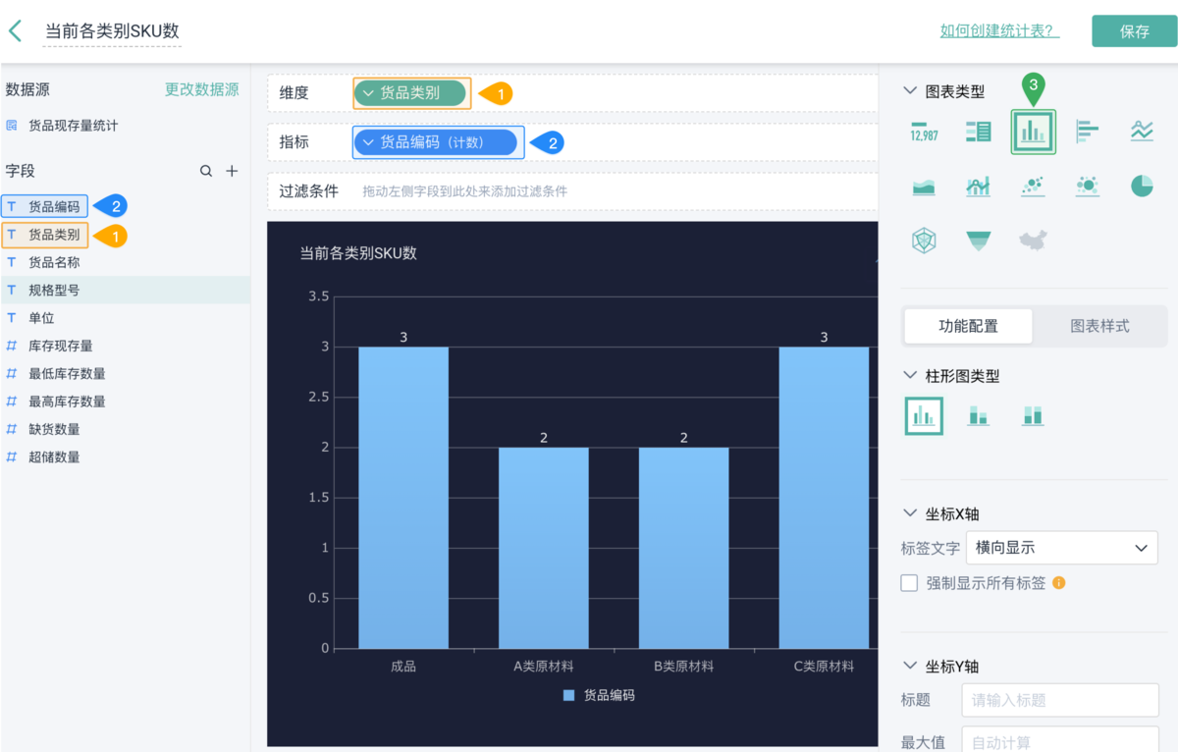
Task: Select the vertical bar chart type
Action: pos(1034,132)
